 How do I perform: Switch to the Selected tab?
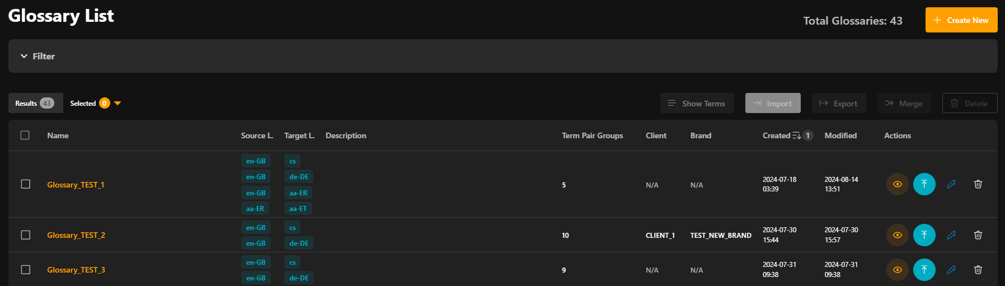(83, 104)
